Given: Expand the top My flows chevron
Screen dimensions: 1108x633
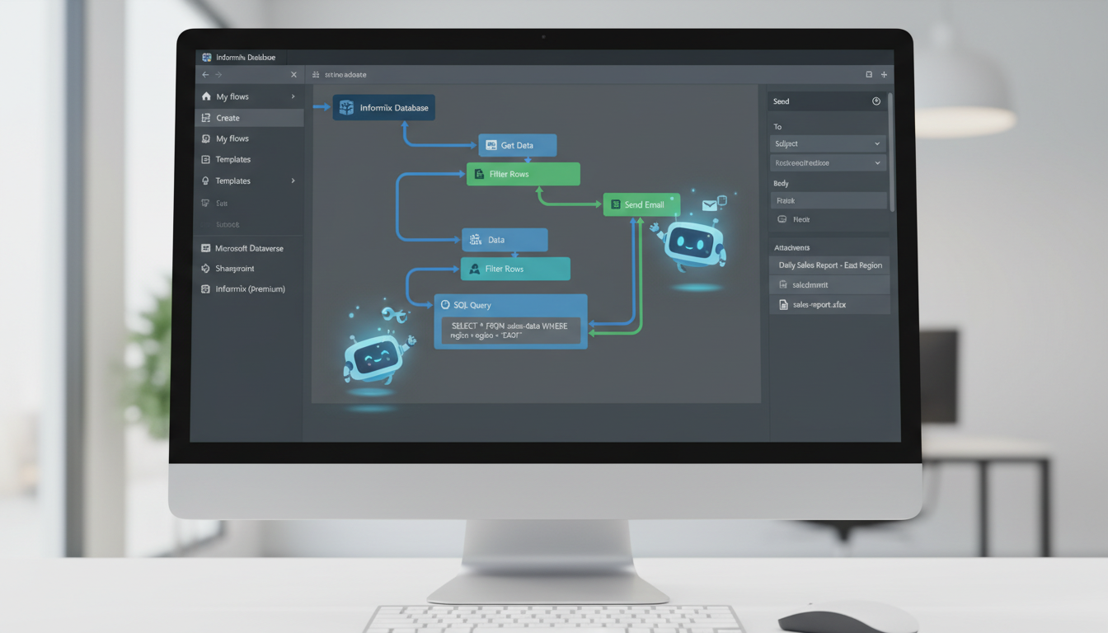Looking at the screenshot, I should (293, 96).
